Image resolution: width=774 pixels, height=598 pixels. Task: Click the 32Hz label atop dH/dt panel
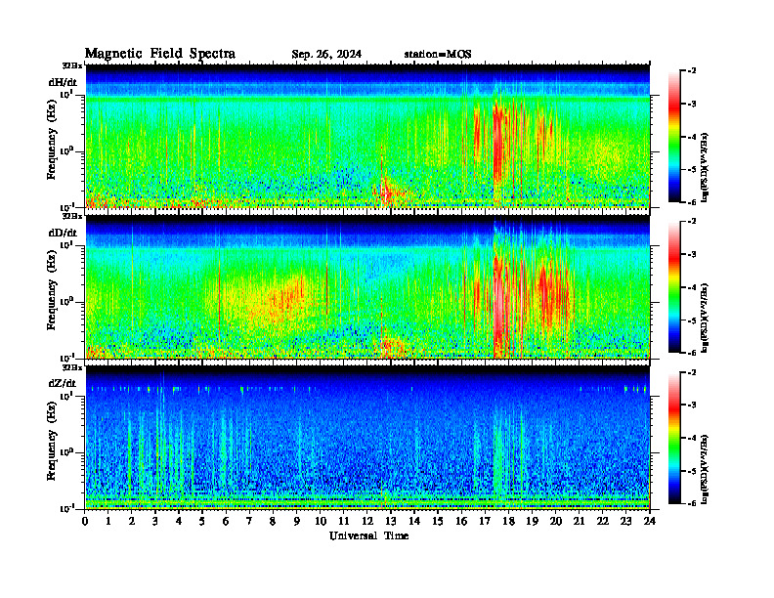pyautogui.click(x=72, y=65)
